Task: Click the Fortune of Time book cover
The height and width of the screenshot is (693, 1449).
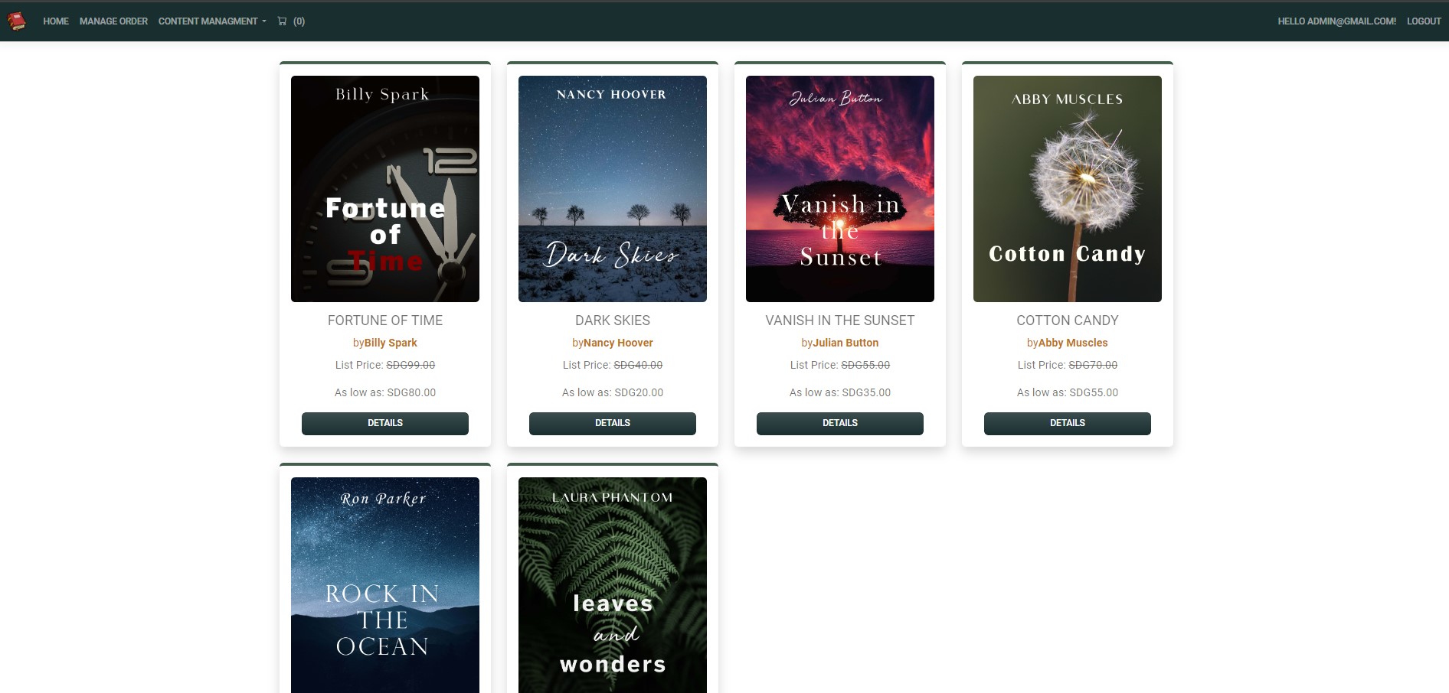Action: (x=384, y=188)
